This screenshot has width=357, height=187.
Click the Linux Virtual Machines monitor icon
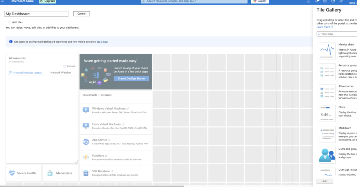[x=86, y=126]
